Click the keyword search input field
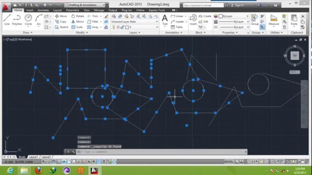 pos(203,5)
